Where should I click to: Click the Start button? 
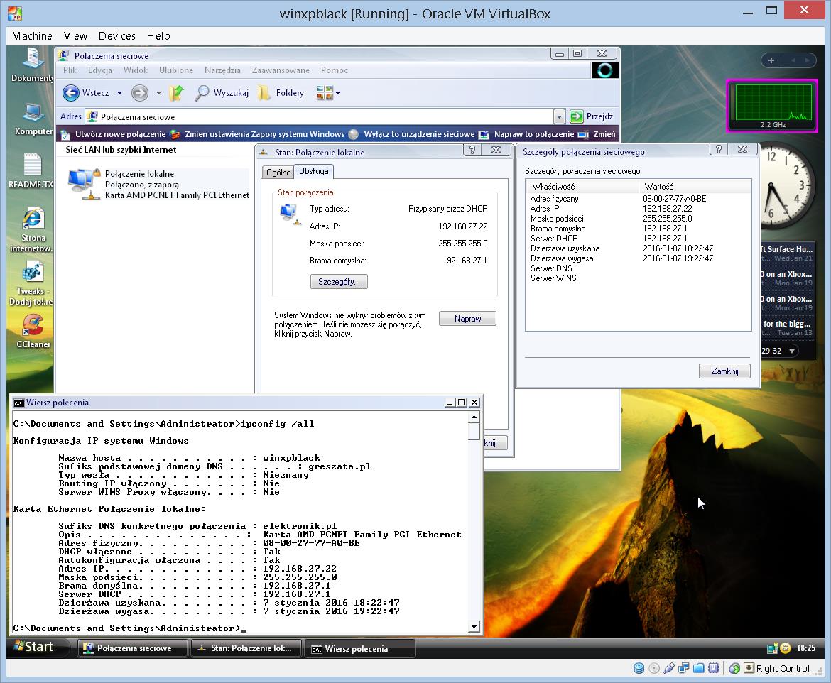(x=34, y=647)
